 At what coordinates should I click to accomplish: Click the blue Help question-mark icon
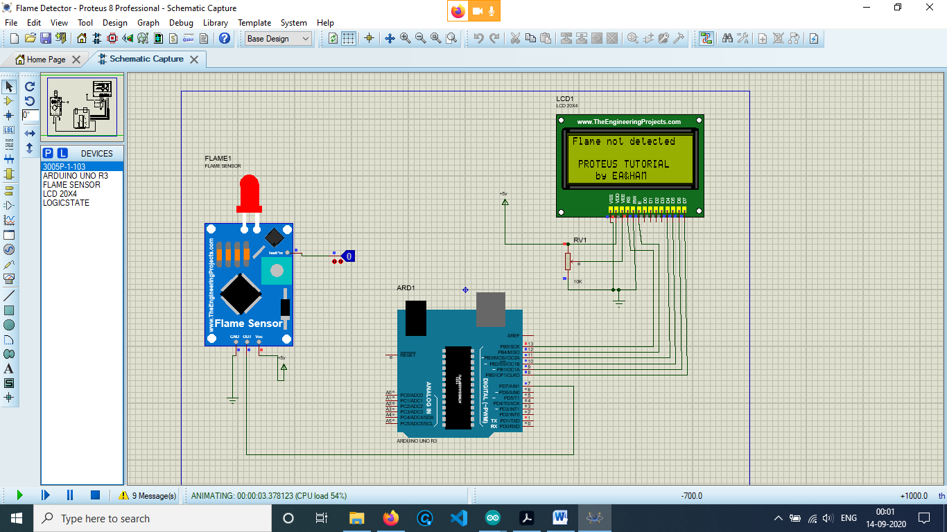pos(225,38)
